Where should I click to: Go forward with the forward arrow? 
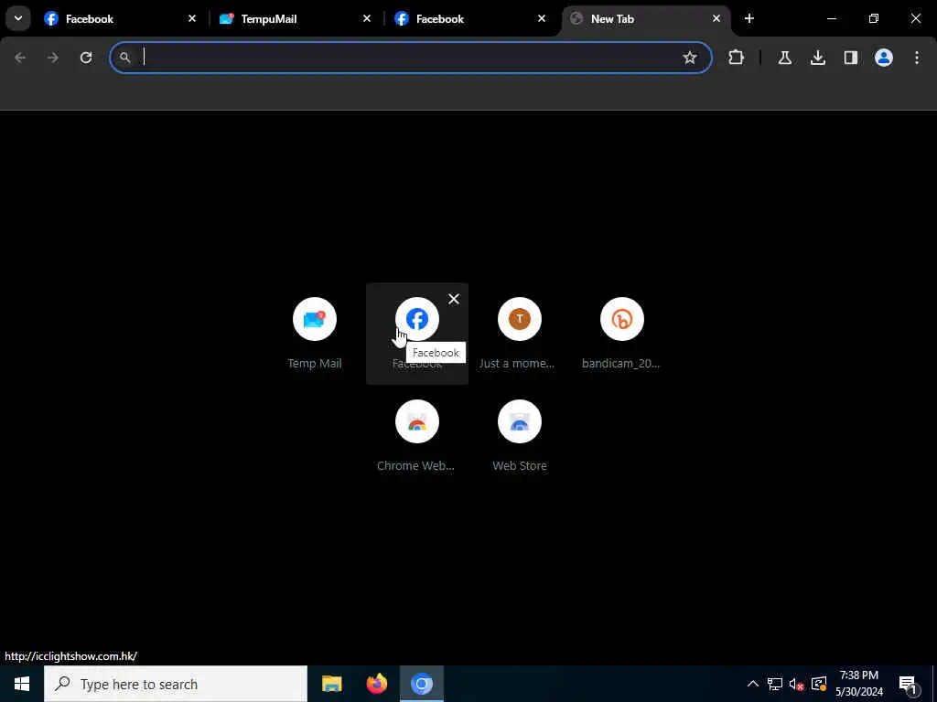(x=53, y=58)
